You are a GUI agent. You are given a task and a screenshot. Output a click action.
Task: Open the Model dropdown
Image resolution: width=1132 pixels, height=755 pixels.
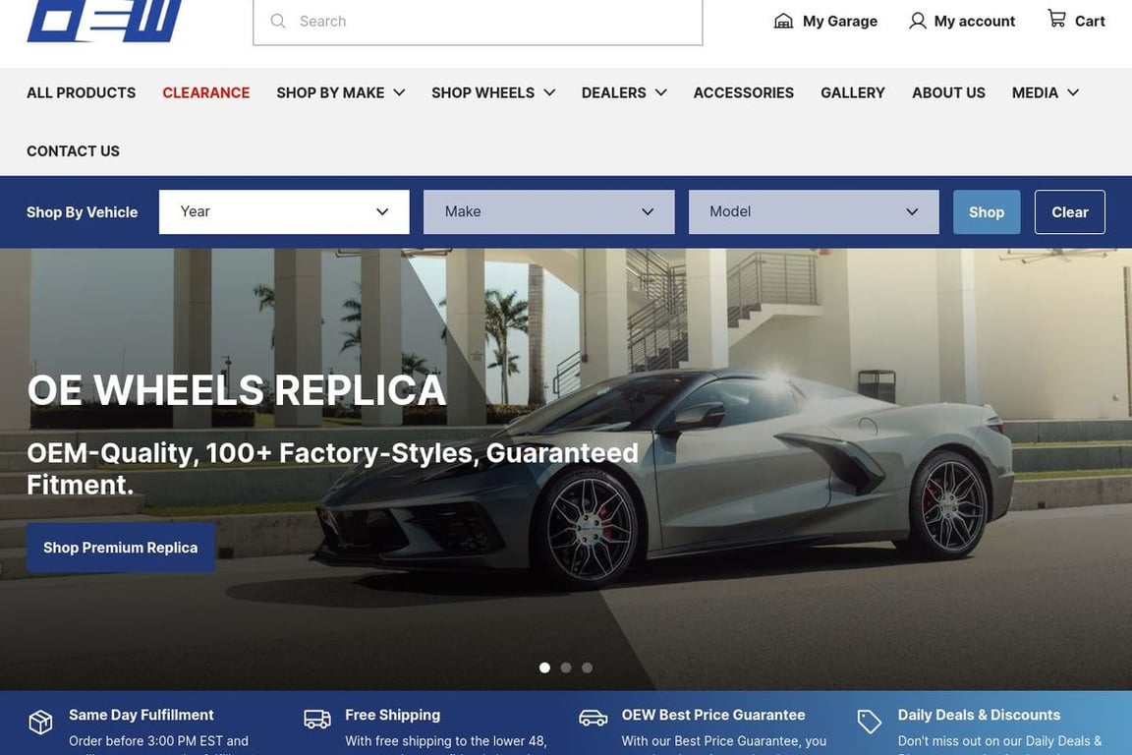[x=814, y=211]
